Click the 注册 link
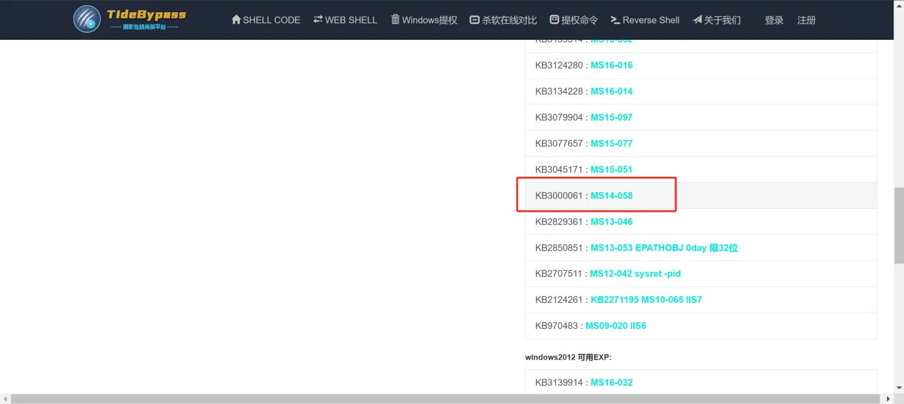The image size is (904, 404). 807,20
